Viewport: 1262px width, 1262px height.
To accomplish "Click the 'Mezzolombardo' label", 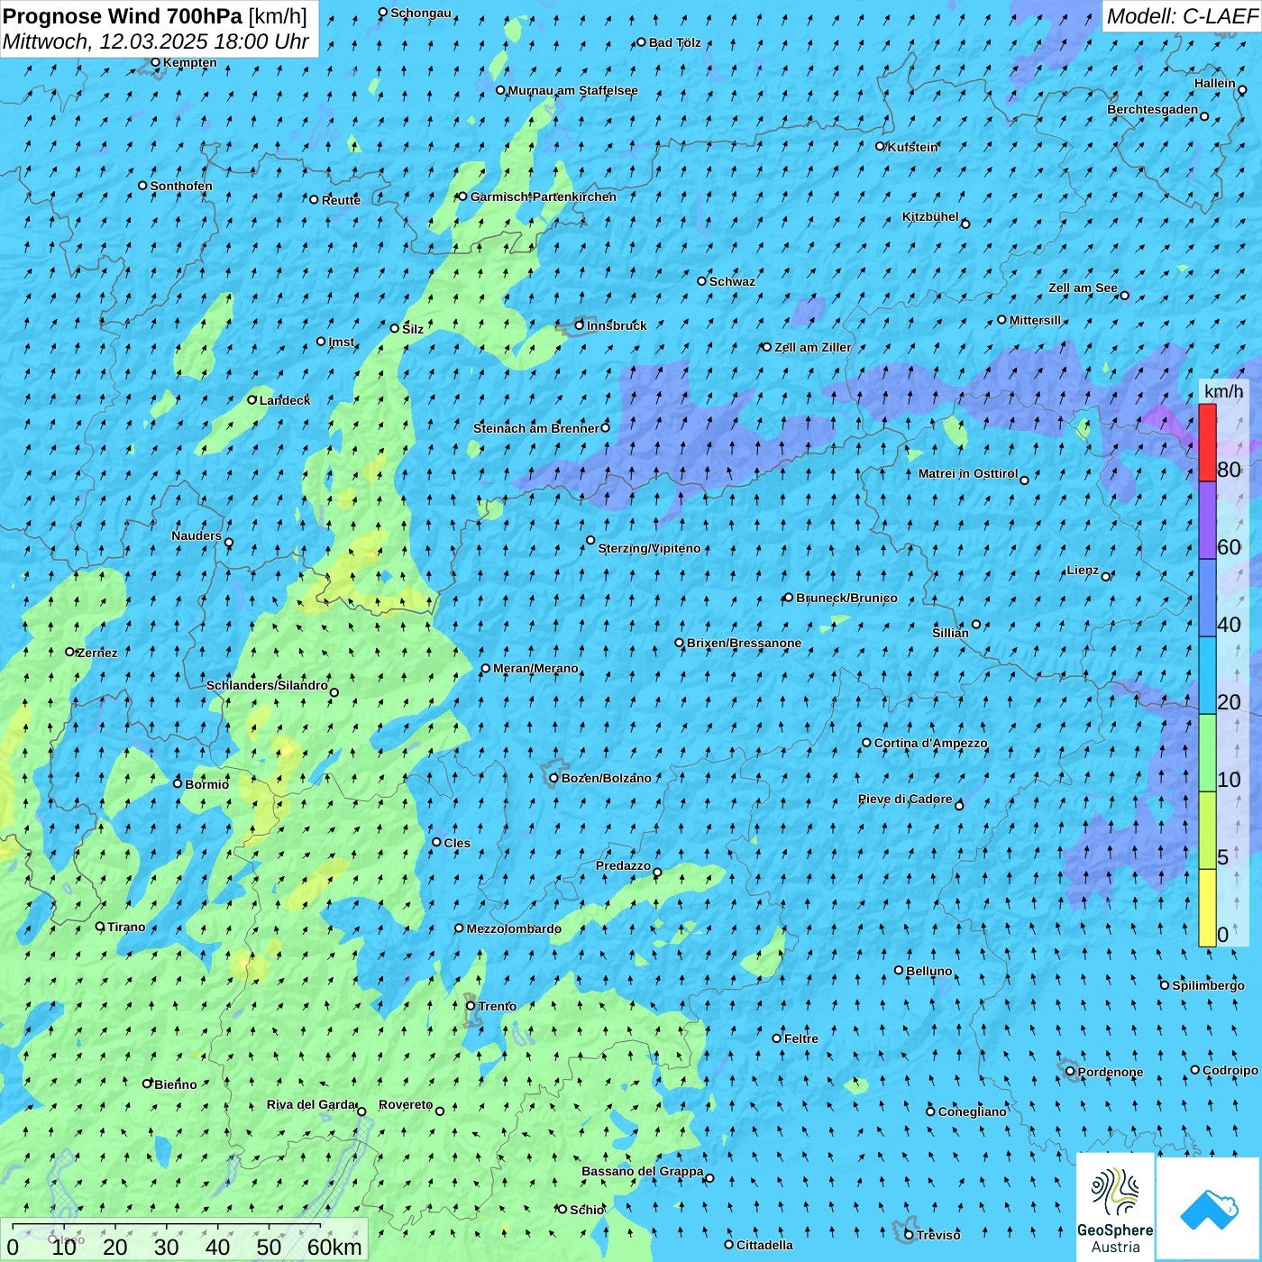I will [514, 928].
